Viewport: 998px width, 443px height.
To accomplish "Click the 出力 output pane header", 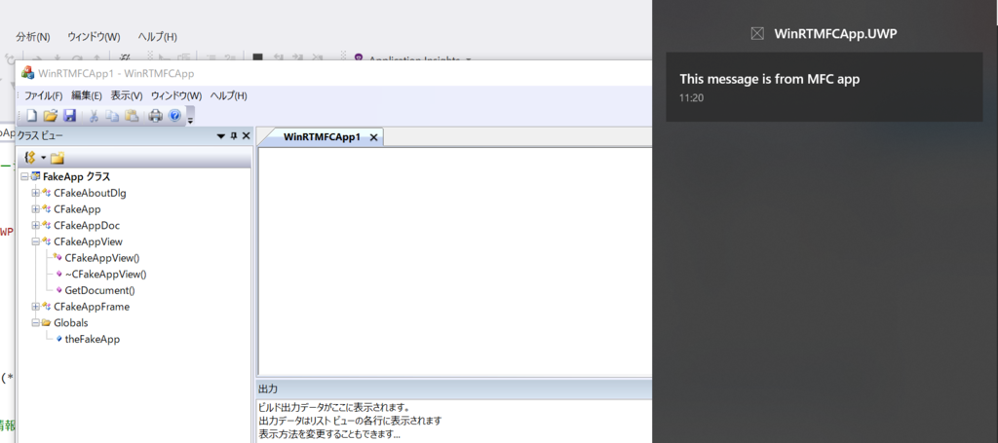I will (x=454, y=389).
